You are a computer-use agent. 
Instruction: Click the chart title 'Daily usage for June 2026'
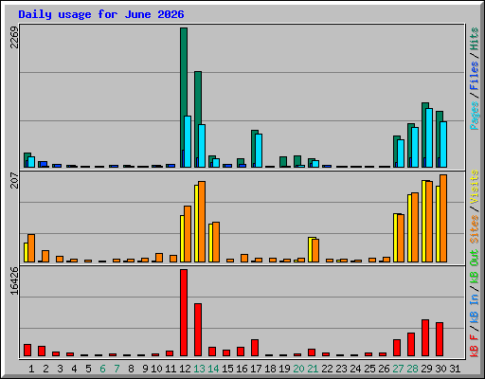101,14
